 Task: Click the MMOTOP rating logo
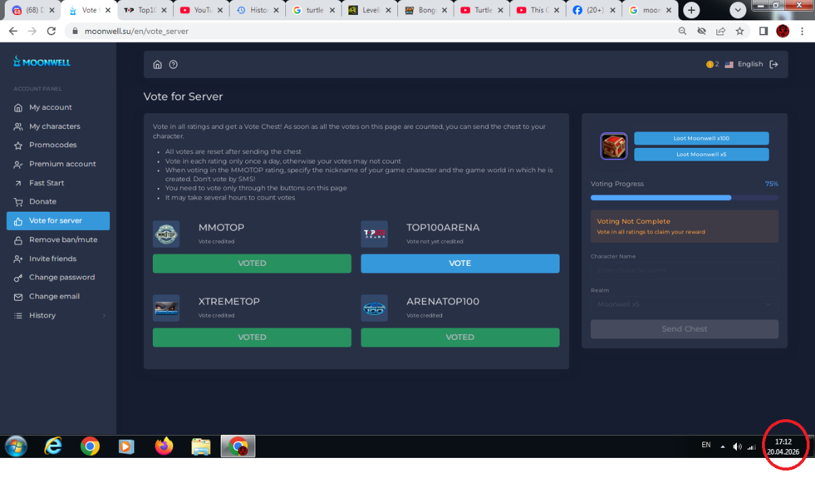click(x=166, y=234)
